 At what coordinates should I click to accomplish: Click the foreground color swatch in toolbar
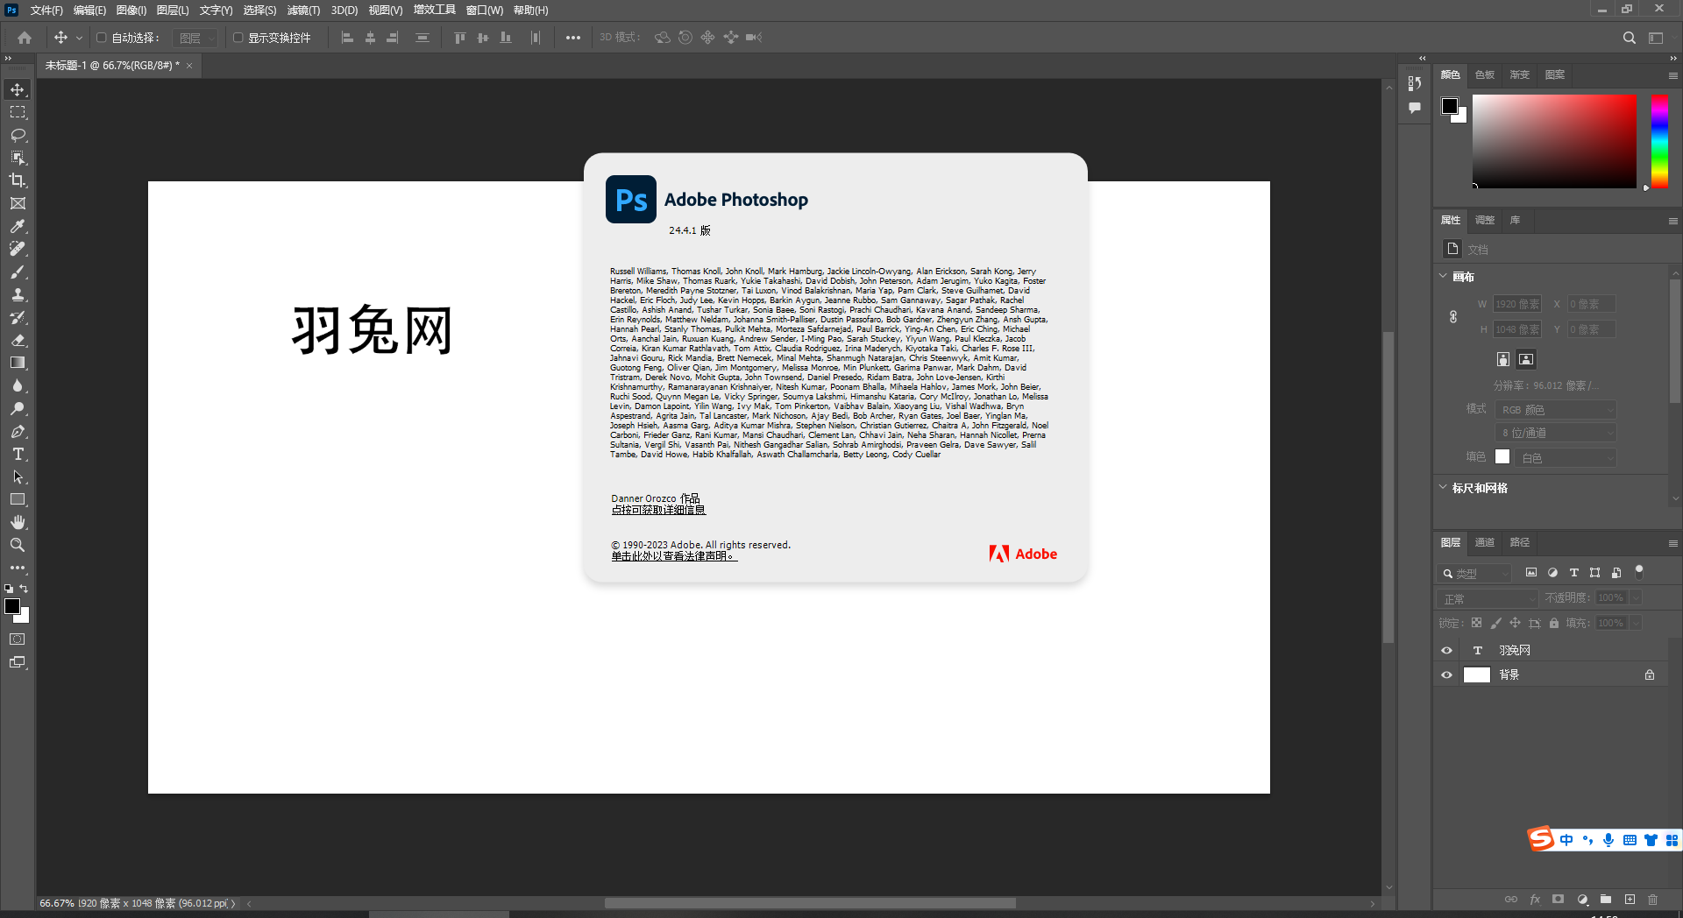pos(11,605)
